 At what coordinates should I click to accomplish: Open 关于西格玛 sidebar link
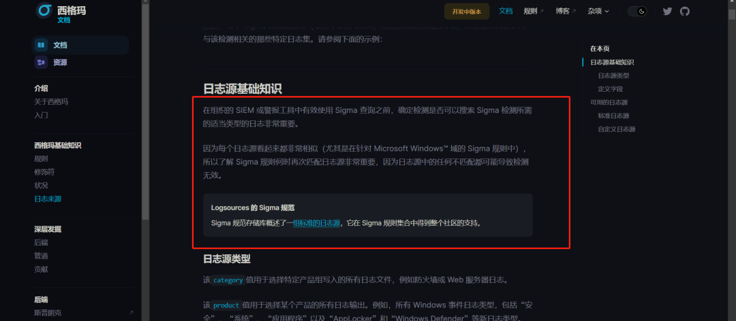pyautogui.click(x=51, y=102)
